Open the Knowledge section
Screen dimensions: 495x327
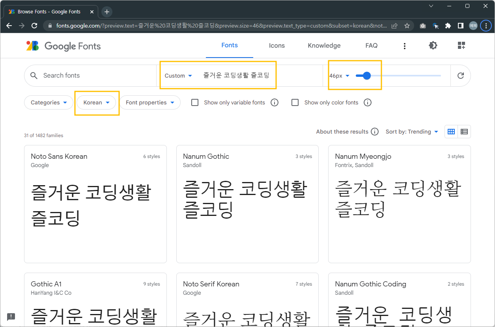tap(324, 45)
